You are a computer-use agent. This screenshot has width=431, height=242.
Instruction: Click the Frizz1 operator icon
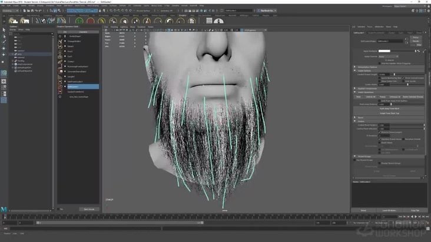click(x=60, y=51)
